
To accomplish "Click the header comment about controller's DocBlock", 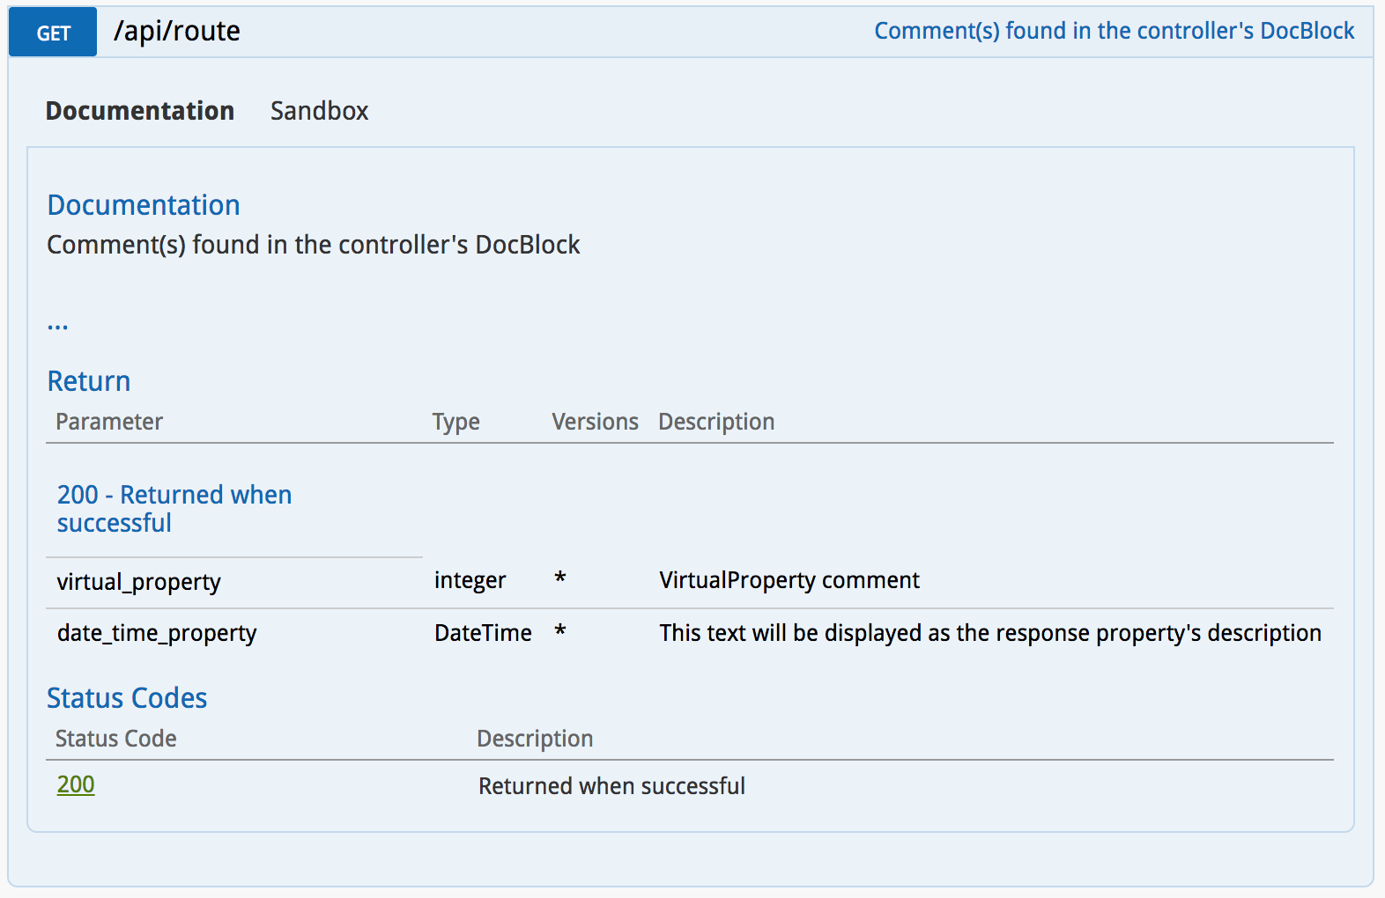I will click(x=1114, y=31).
